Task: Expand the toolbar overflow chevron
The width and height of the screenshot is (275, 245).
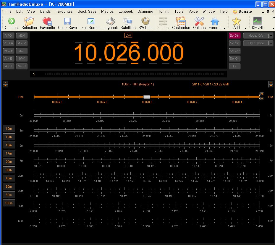Action: click(x=274, y=17)
